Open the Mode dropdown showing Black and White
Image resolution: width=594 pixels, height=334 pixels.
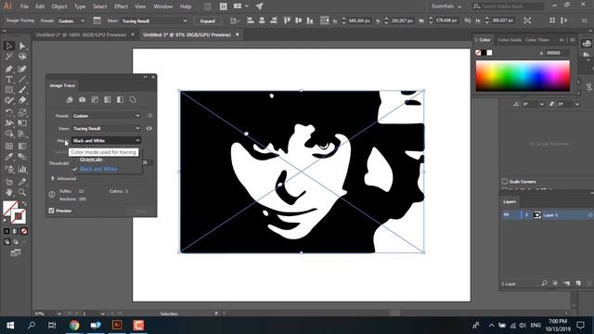coord(106,140)
